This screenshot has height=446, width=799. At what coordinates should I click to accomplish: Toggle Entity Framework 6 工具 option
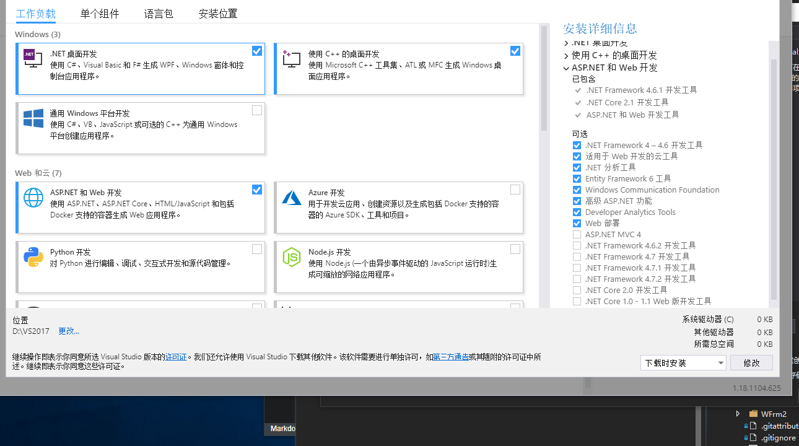577,179
